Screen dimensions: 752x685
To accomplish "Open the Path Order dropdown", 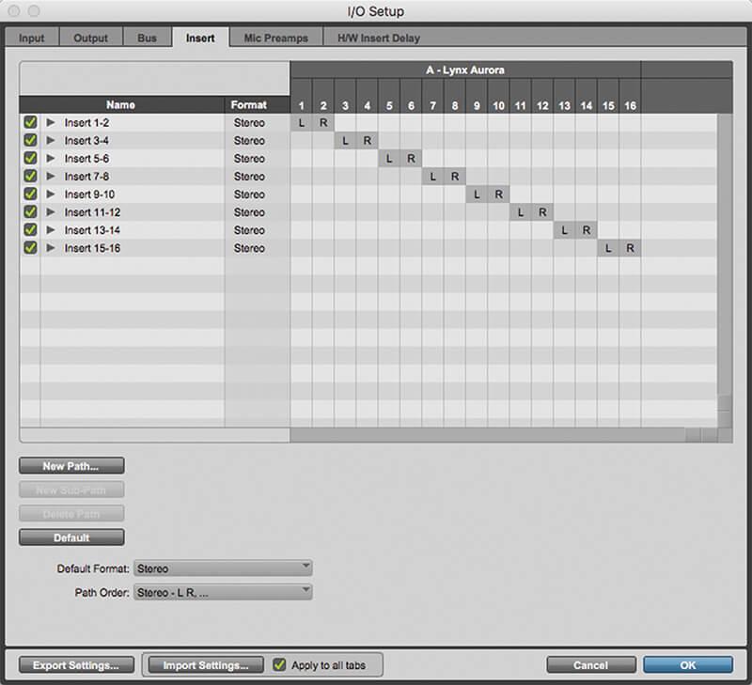I will coord(223,592).
